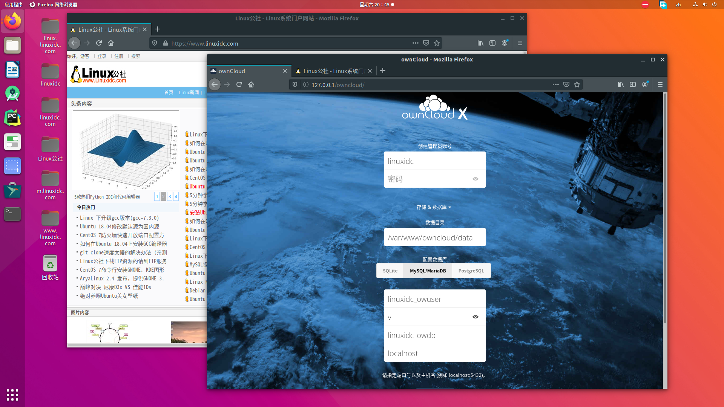The height and width of the screenshot is (407, 724).
Task: Toggle admin password visibility eye
Action: [x=475, y=179]
